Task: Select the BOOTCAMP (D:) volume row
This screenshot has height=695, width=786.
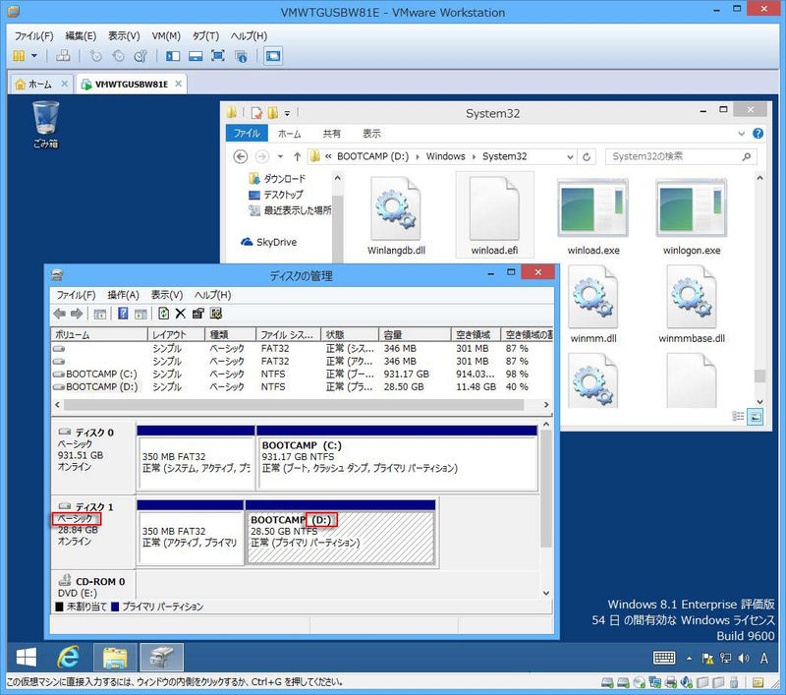Action: [x=302, y=387]
